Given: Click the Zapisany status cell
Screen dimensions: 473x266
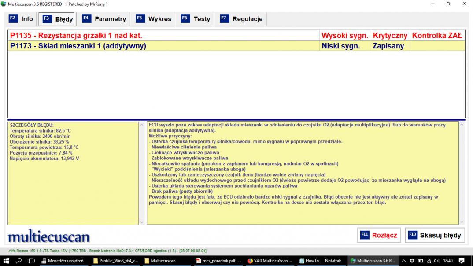Looking at the screenshot, I should coord(390,46).
